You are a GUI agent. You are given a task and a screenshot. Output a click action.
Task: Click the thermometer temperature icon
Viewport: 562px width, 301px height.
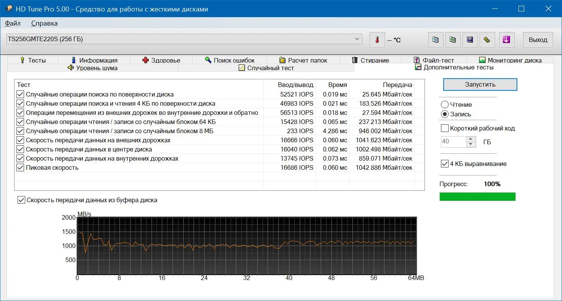pos(377,40)
